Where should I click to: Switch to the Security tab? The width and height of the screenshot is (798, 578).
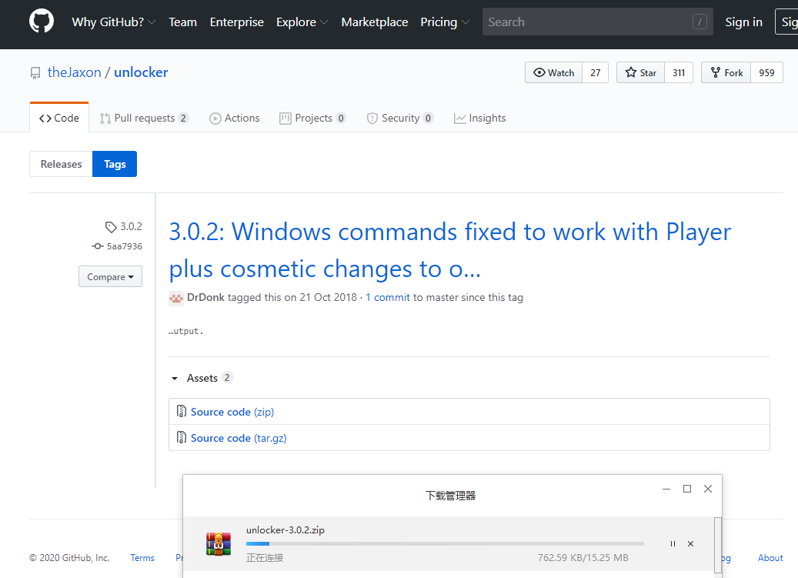click(400, 118)
